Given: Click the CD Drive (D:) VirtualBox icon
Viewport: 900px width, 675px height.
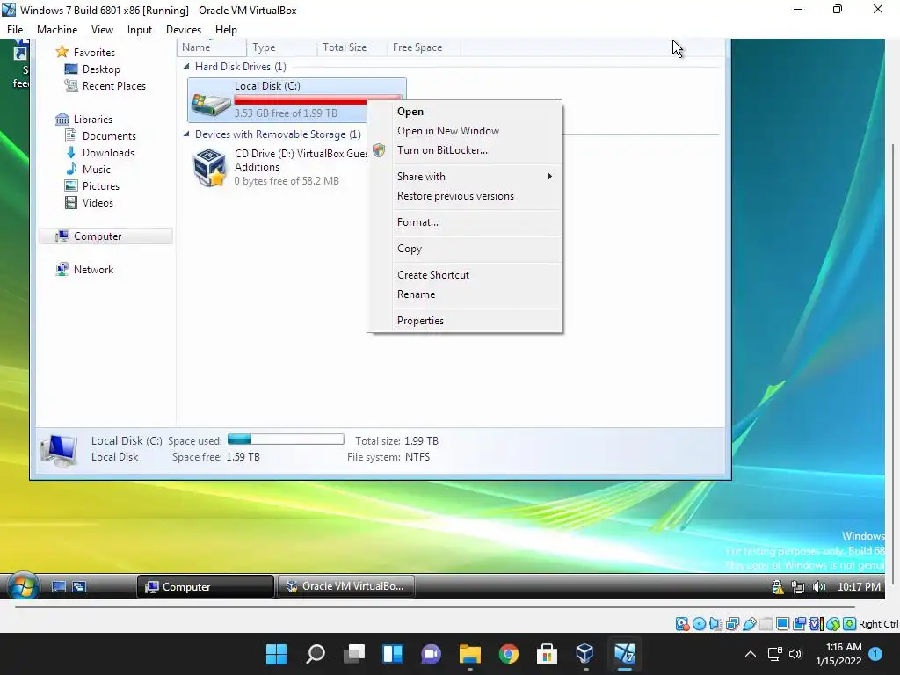Looking at the screenshot, I should click(209, 167).
